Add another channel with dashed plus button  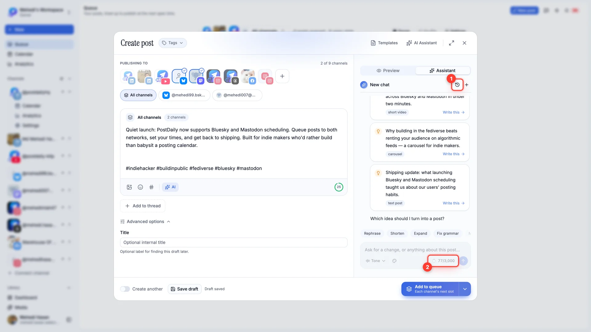[x=282, y=76]
